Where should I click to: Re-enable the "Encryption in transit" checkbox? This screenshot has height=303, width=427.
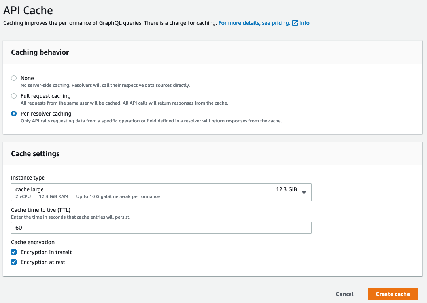(x=14, y=252)
